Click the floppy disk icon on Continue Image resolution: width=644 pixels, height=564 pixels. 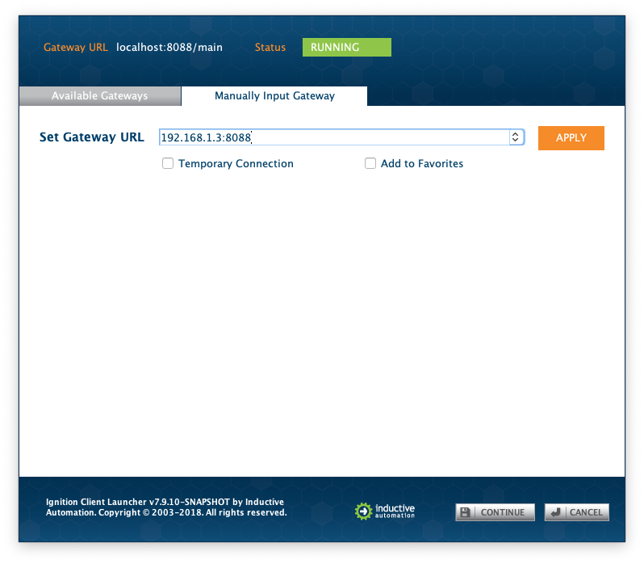tap(466, 512)
